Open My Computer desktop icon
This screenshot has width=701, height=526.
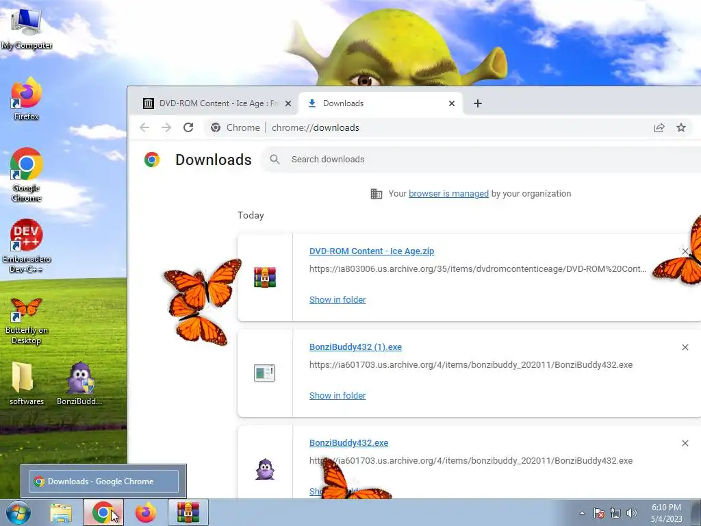[27, 28]
